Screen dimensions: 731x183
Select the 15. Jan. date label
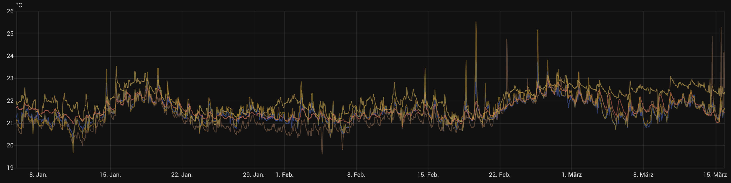coord(110,175)
